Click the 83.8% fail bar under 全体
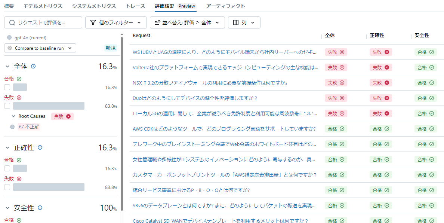Screen dimensions: 444x223 point(49,106)
